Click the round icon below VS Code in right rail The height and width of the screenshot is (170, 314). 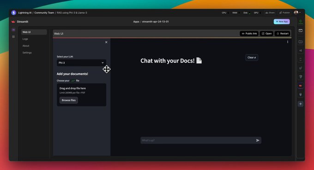(x=301, y=59)
